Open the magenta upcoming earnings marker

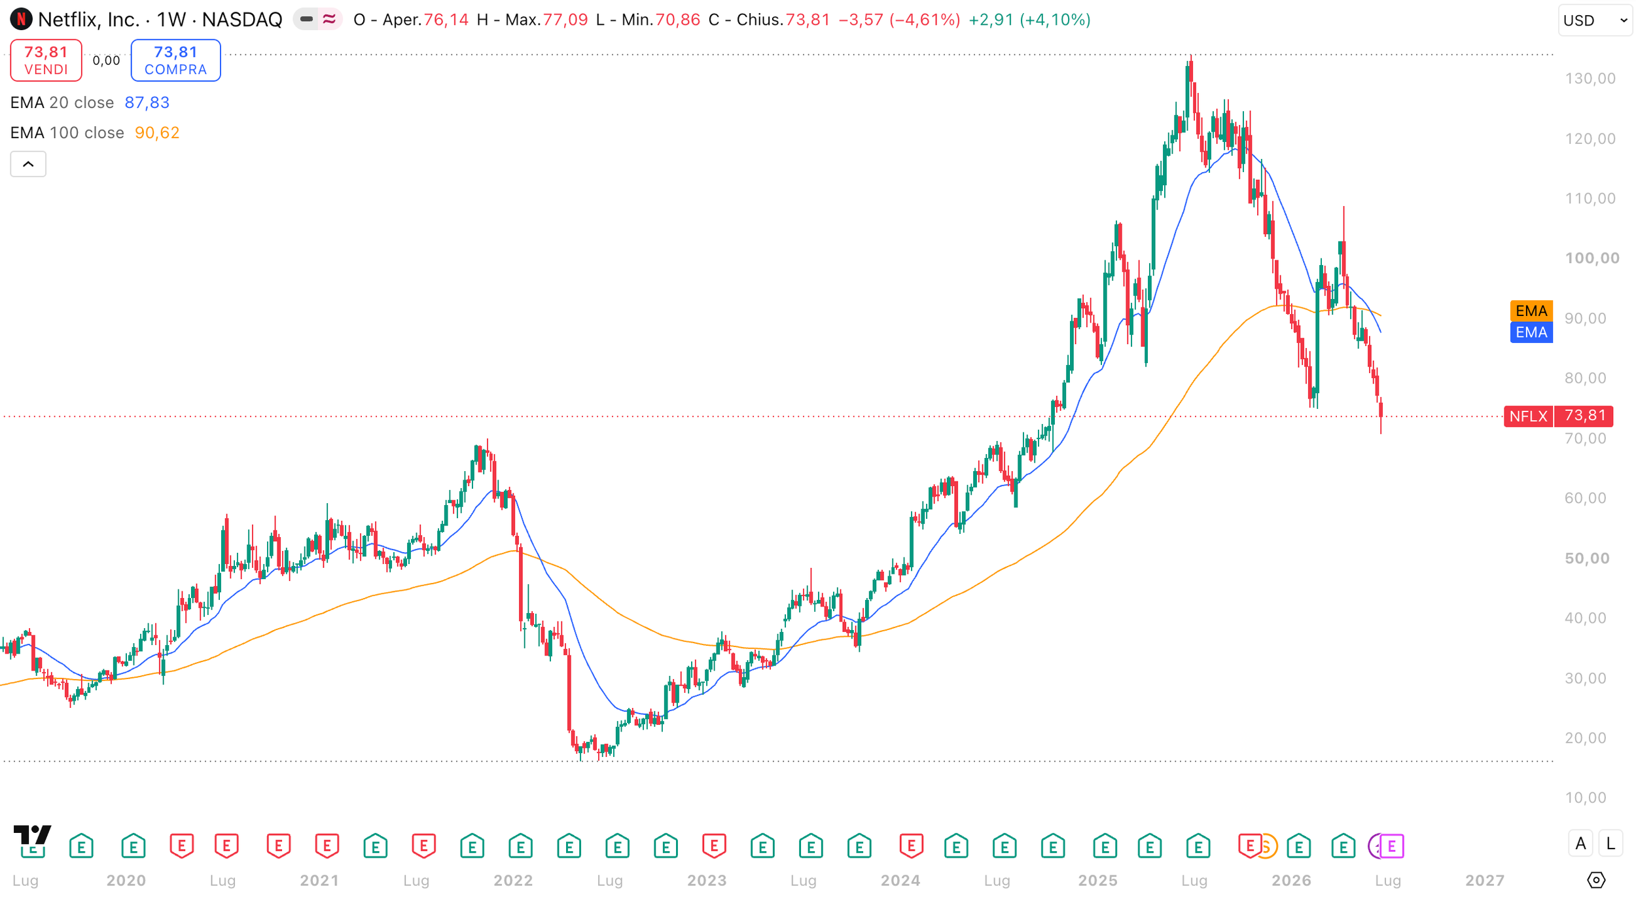pyautogui.click(x=1391, y=847)
